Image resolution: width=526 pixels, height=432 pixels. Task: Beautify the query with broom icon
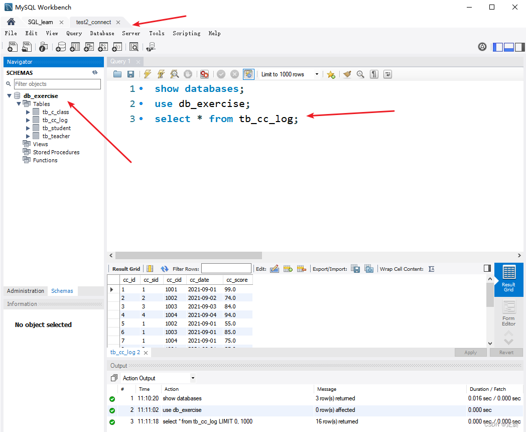coord(347,74)
